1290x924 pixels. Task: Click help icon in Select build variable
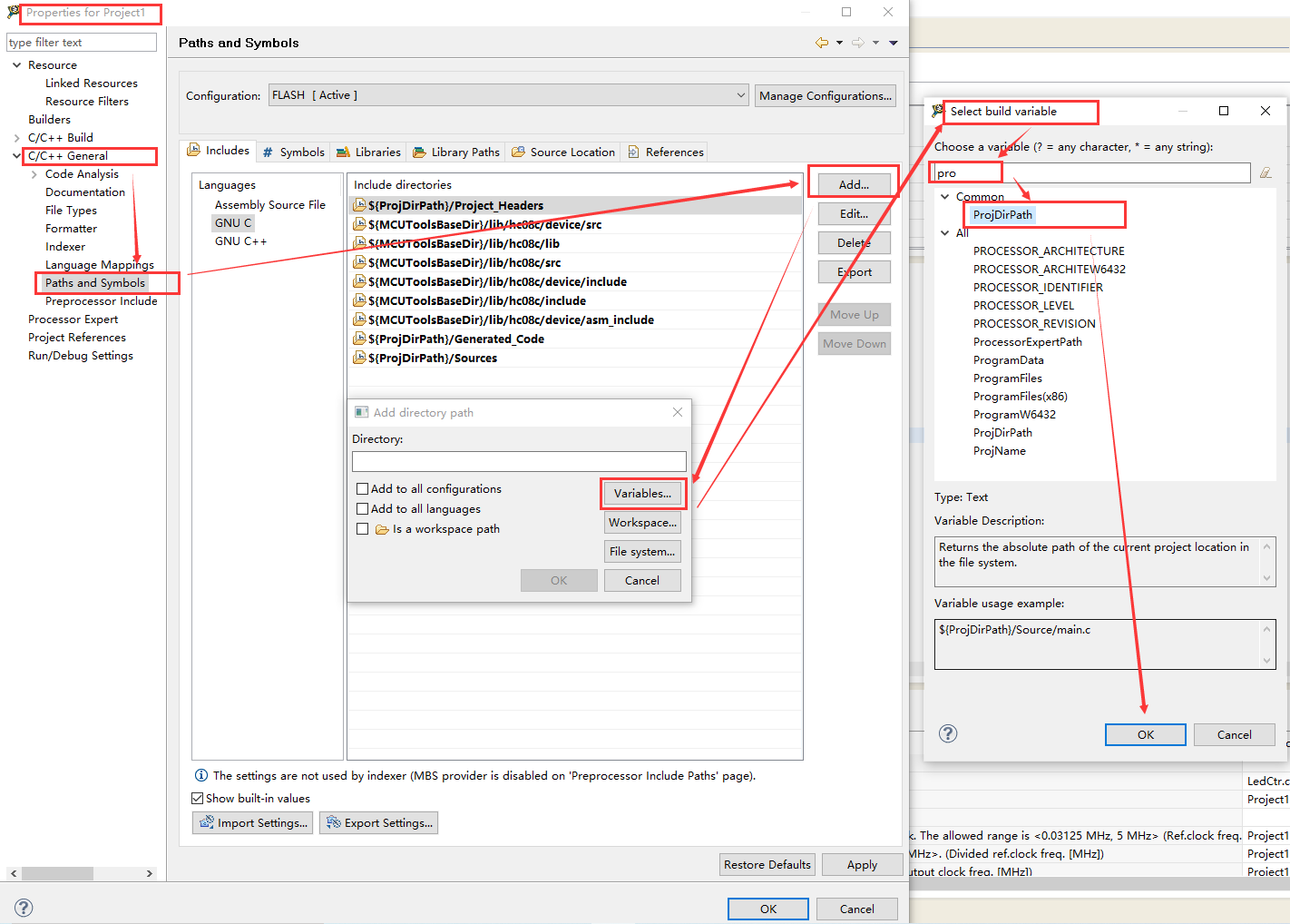[948, 733]
